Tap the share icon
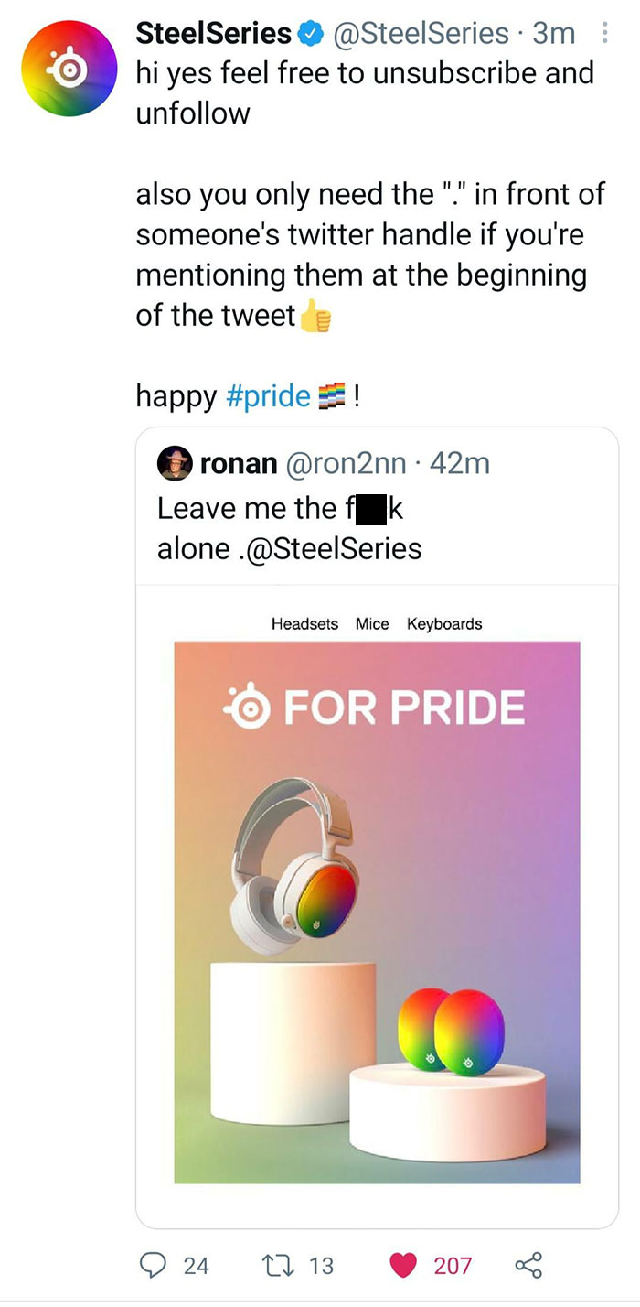Viewport: 640px width, 1307px height. (x=528, y=1265)
